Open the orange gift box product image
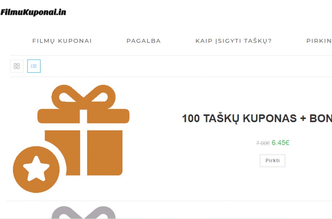332x219 pixels. click(x=71, y=139)
